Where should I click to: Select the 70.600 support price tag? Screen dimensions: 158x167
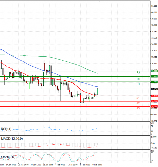point(154,101)
